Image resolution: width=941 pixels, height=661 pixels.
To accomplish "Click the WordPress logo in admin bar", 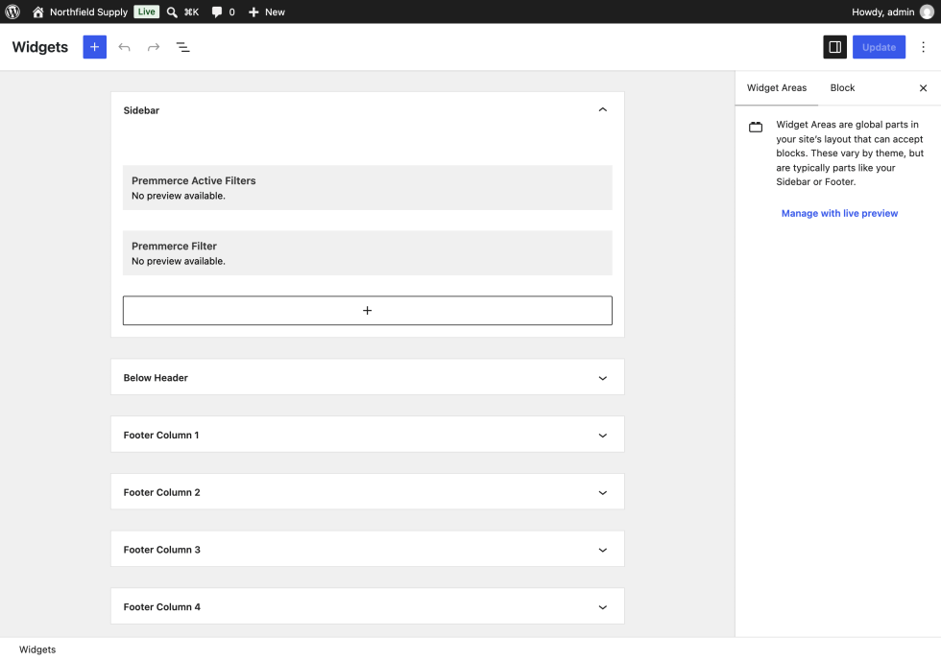I will (x=12, y=12).
